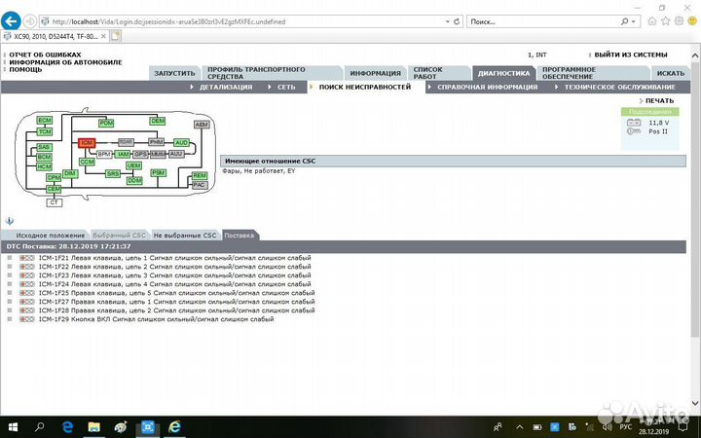Click the Печать print link
Screen dimensions: 701x438
coord(658,100)
